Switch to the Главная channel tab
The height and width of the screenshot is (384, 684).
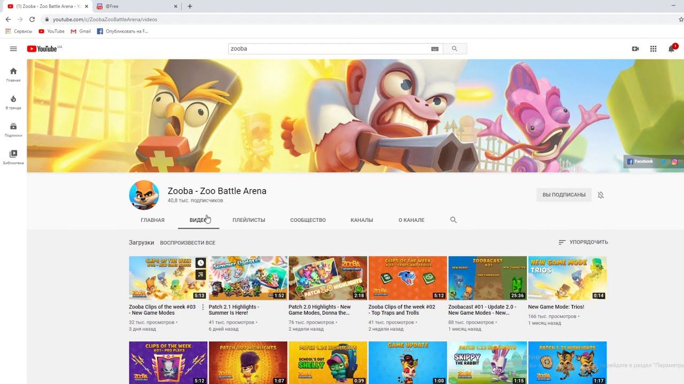153,220
